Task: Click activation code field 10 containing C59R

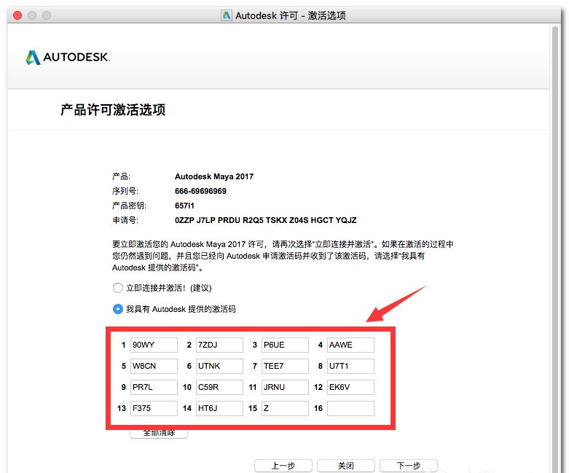Action: click(219, 387)
